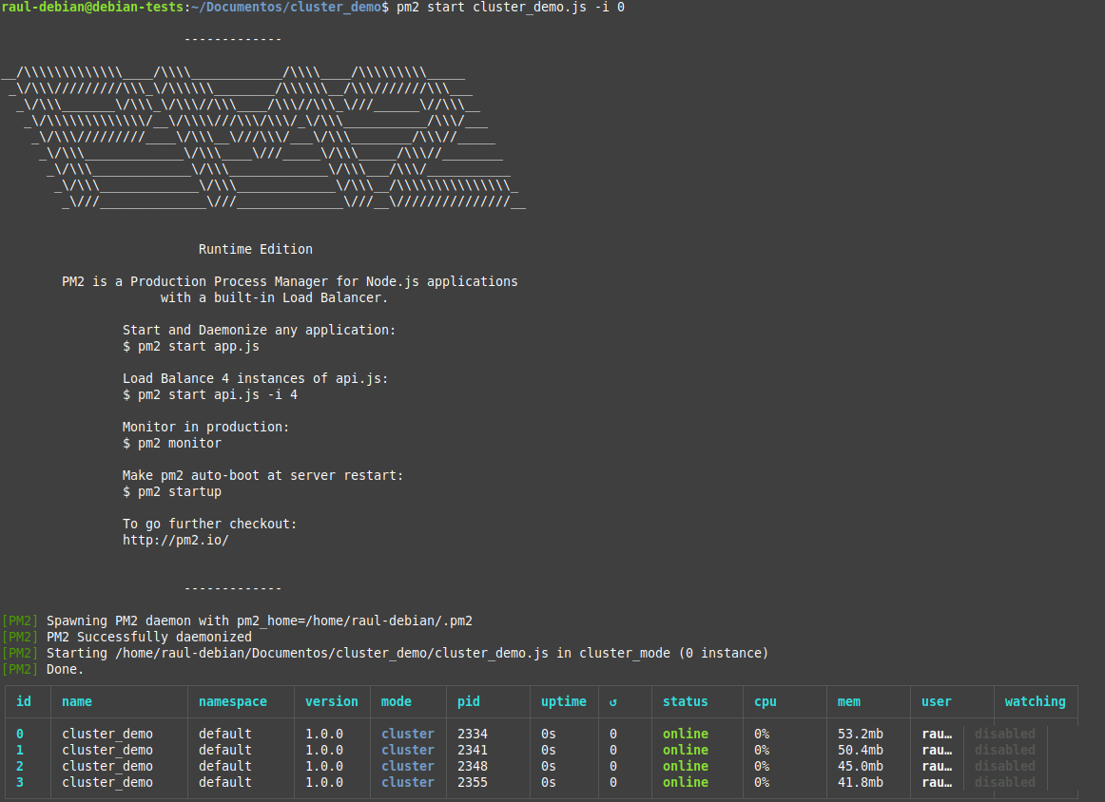Screen dimensions: 1105x802
Task: Click the 'uptime' column header
Action: (563, 701)
